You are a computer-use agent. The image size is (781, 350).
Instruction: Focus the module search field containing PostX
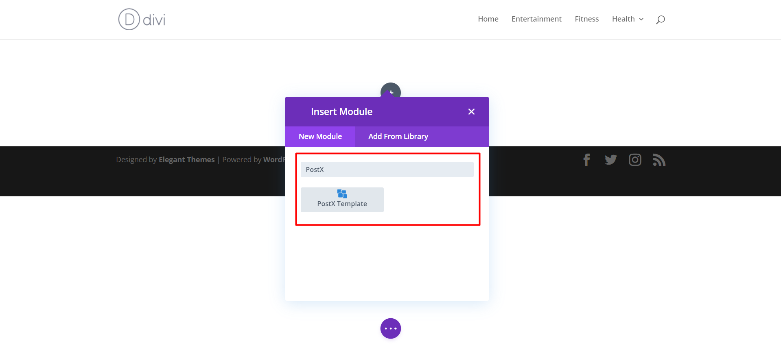[387, 170]
